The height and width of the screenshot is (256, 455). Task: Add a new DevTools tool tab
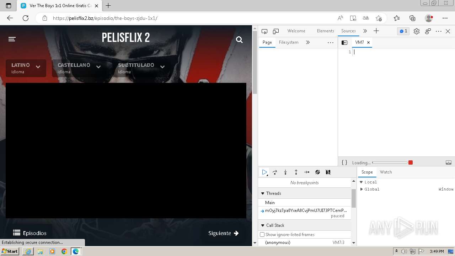[x=376, y=31]
